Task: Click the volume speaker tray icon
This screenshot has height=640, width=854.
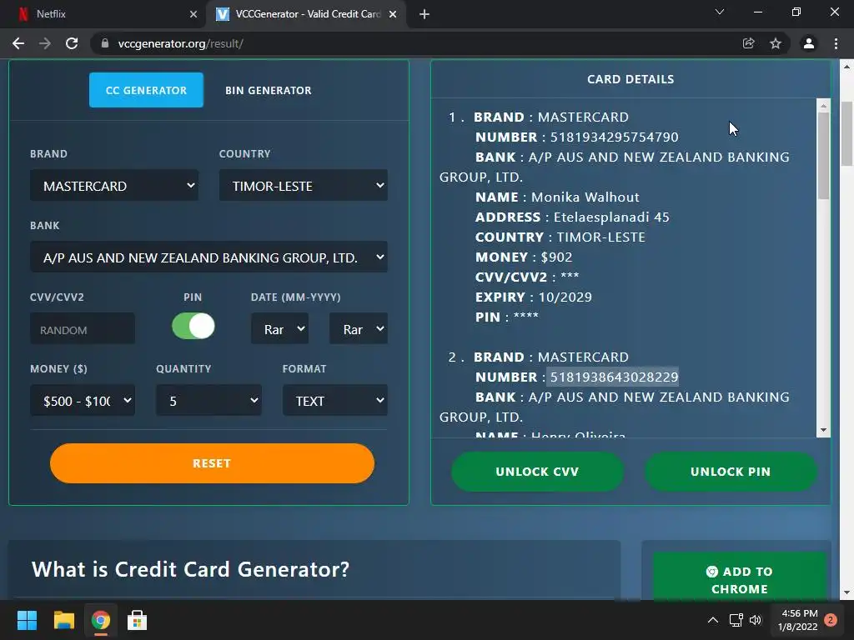Action: (x=756, y=620)
